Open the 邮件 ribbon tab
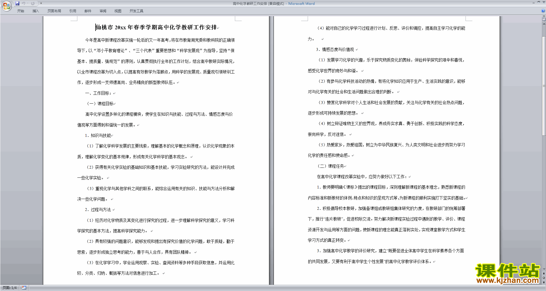 (x=88, y=11)
